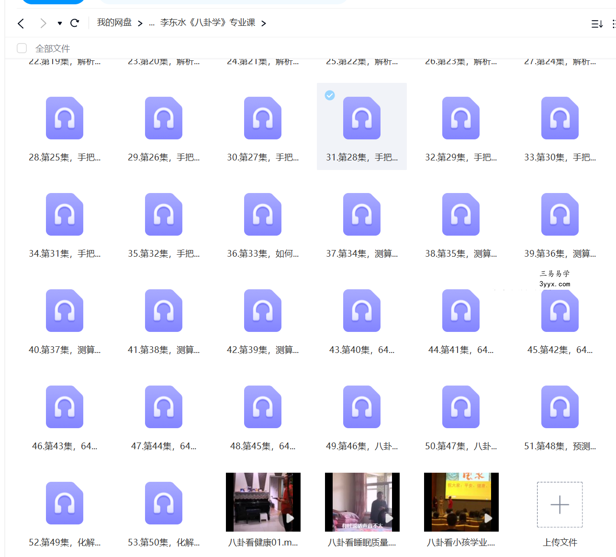Open audio file 50.第47集
Image resolution: width=616 pixels, height=557 pixels.
pyautogui.click(x=461, y=407)
